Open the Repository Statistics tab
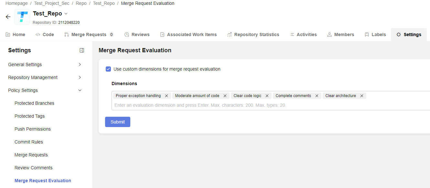This screenshot has height=188, width=430. click(253, 35)
